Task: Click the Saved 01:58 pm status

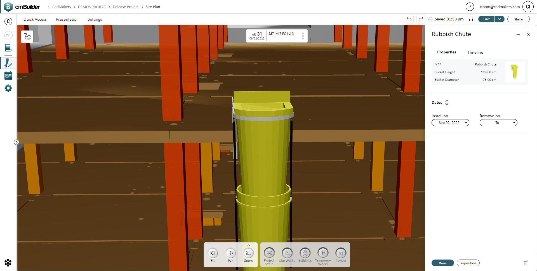Action: 446,19
